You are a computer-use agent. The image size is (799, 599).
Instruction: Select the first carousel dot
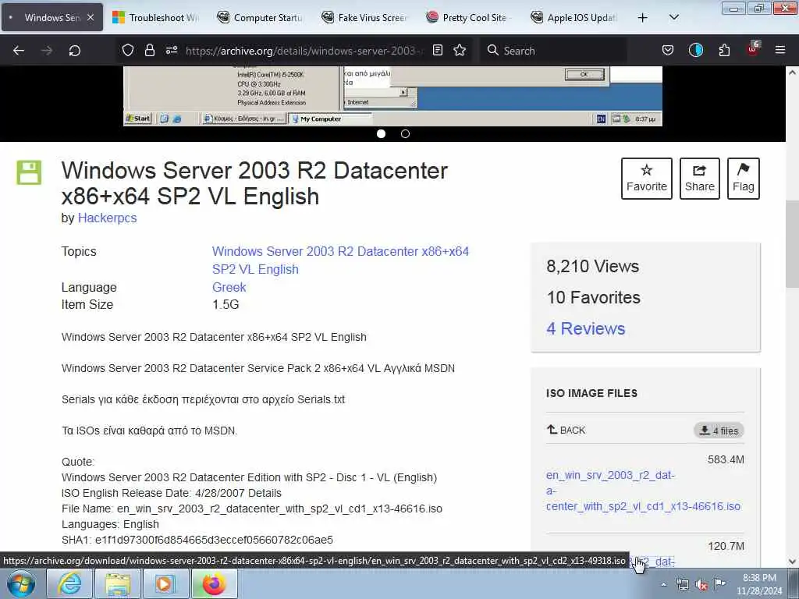[381, 134]
